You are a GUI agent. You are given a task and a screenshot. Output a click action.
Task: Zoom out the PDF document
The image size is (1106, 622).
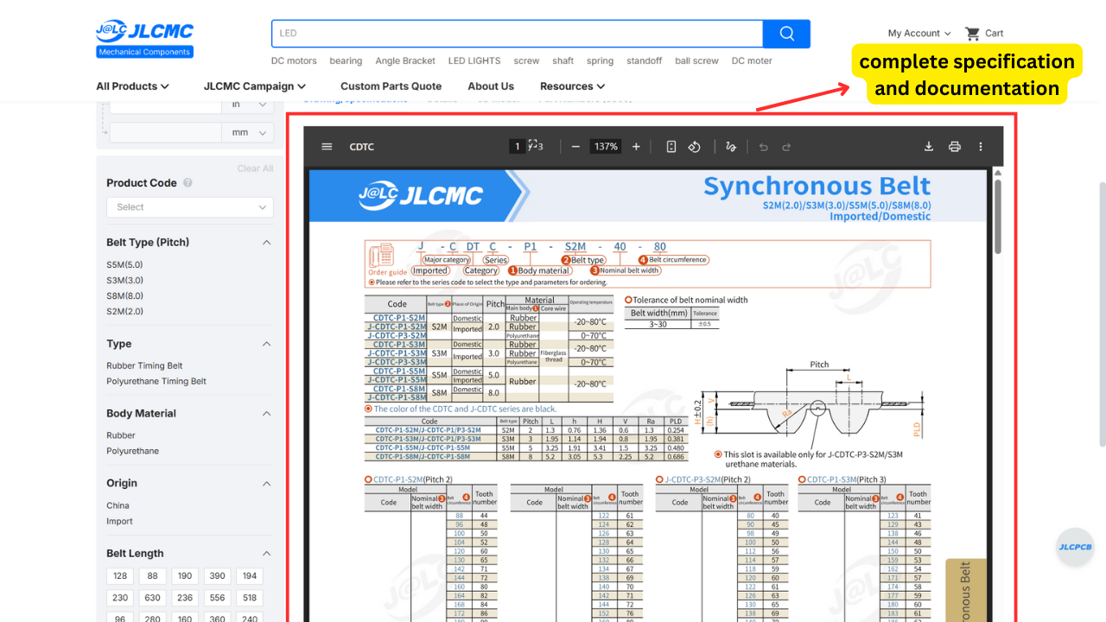click(x=575, y=147)
